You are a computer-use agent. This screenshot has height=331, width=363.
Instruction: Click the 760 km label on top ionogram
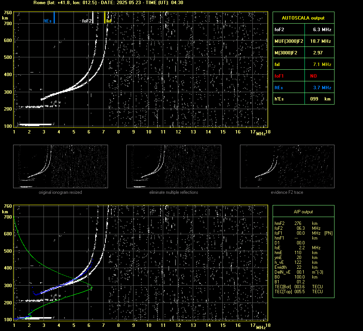8,13
